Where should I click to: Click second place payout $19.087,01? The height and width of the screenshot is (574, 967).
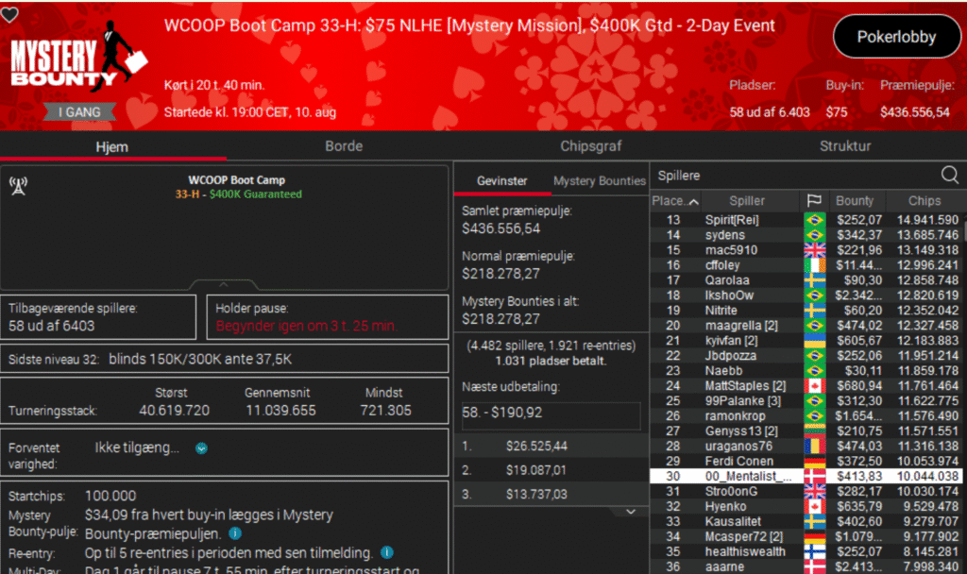[536, 470]
